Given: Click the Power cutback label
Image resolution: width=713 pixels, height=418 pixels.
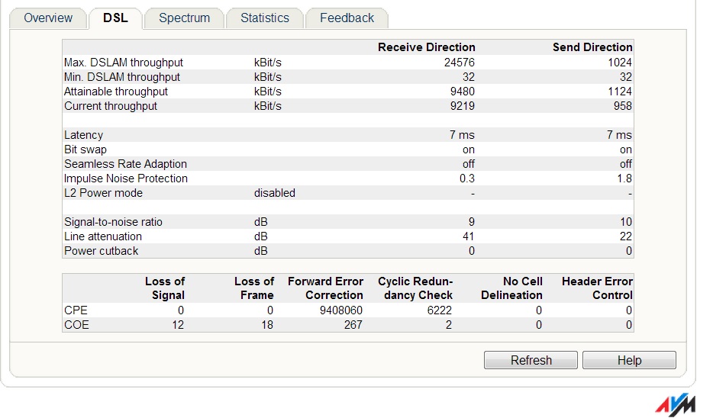Looking at the screenshot, I should coord(102,251).
